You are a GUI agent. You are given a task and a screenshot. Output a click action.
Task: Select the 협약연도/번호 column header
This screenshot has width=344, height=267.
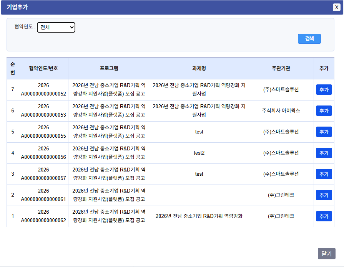click(43, 68)
